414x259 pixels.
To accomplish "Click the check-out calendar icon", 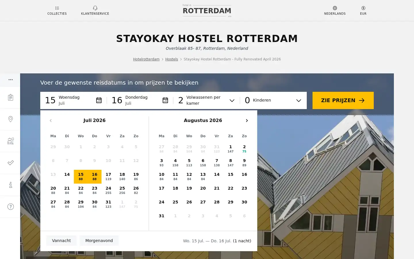I will (165, 100).
